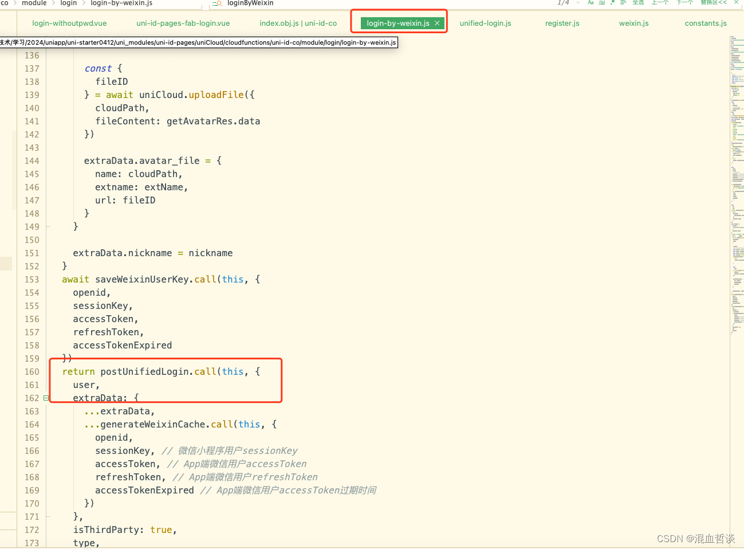Click '...extraData,' on line 163

point(120,411)
